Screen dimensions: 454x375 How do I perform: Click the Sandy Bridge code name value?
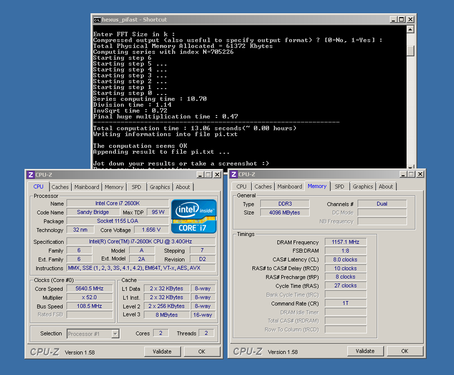pyautogui.click(x=93, y=212)
